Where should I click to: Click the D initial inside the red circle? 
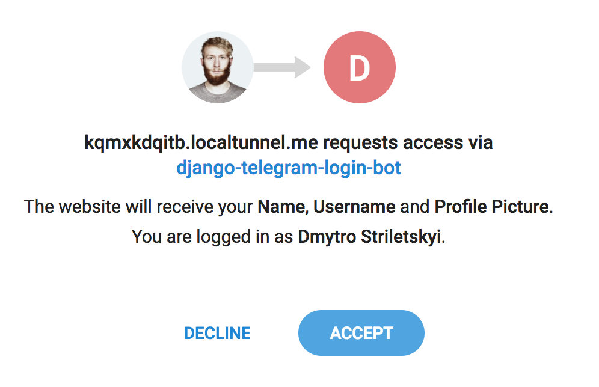point(359,67)
